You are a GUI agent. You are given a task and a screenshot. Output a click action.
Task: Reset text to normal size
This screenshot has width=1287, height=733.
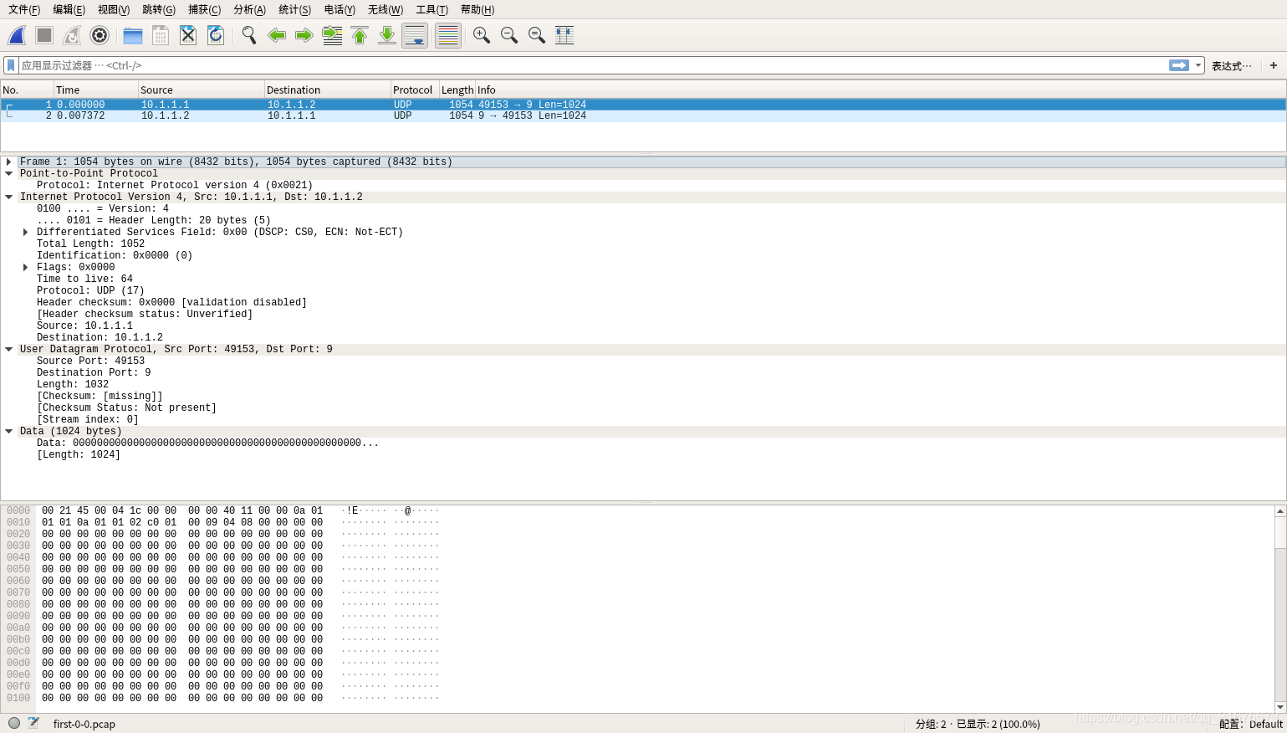tap(537, 35)
